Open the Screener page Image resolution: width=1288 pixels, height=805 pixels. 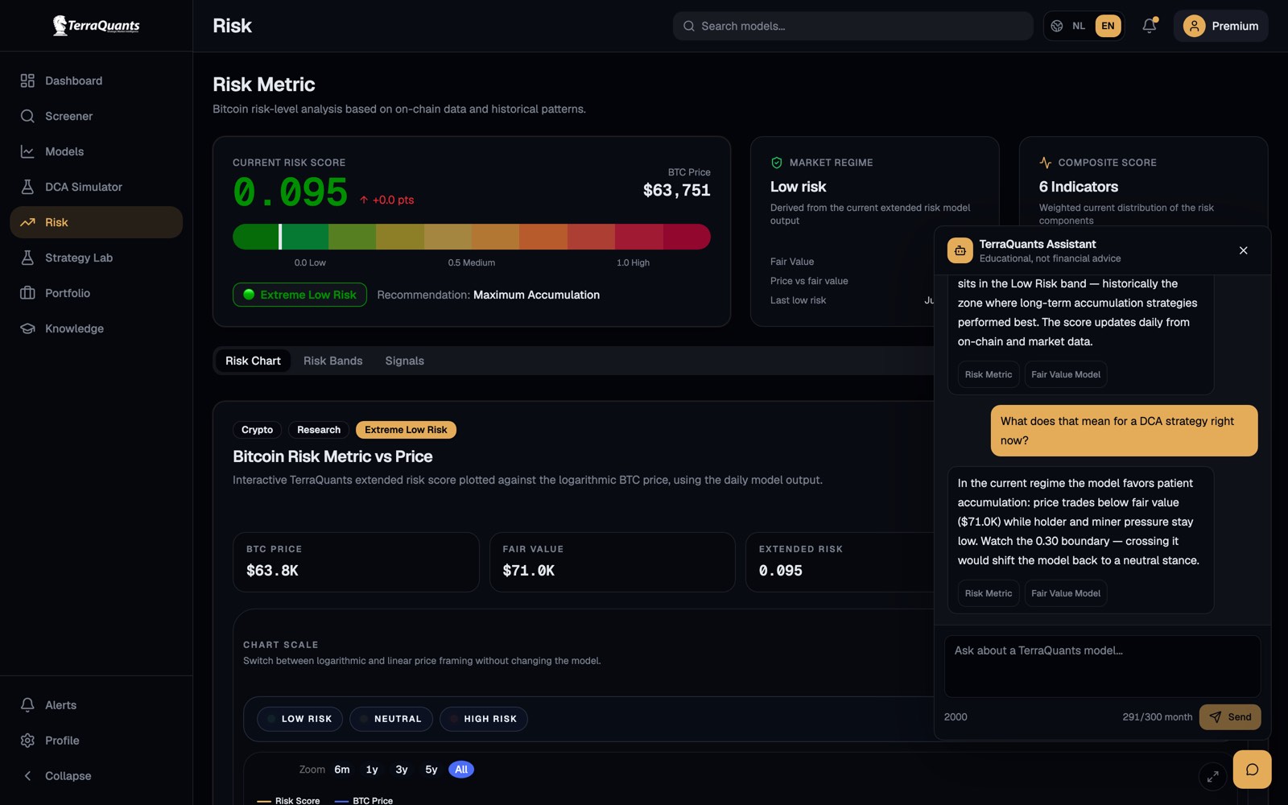pyautogui.click(x=96, y=116)
